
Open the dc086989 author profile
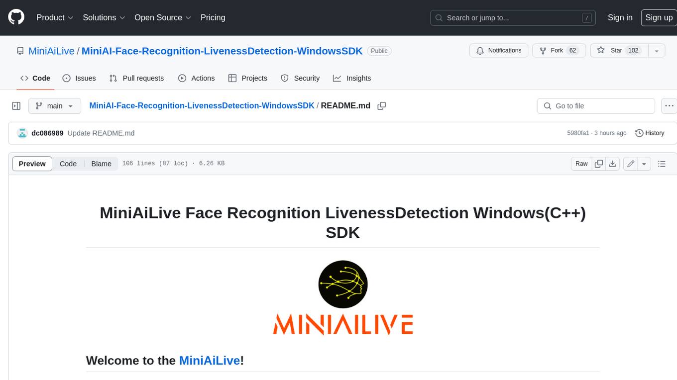pos(47,133)
